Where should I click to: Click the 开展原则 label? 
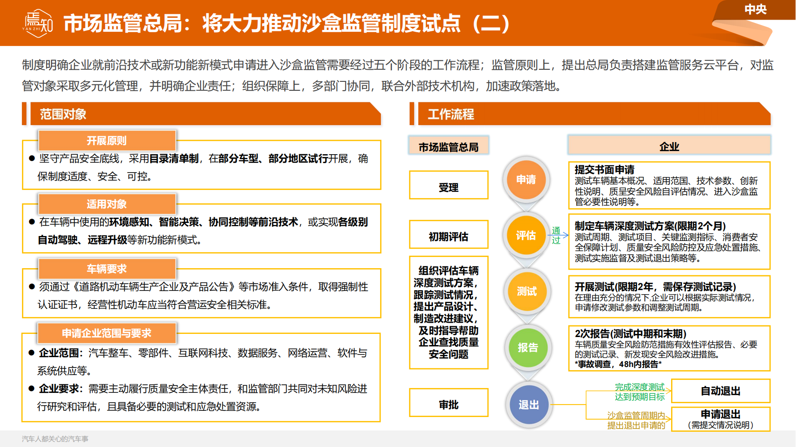coord(107,141)
